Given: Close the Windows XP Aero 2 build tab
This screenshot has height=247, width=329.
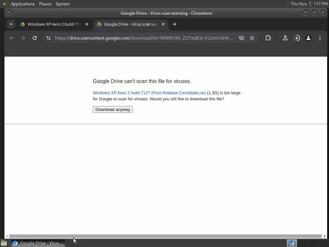Looking at the screenshot, I should [87, 24].
